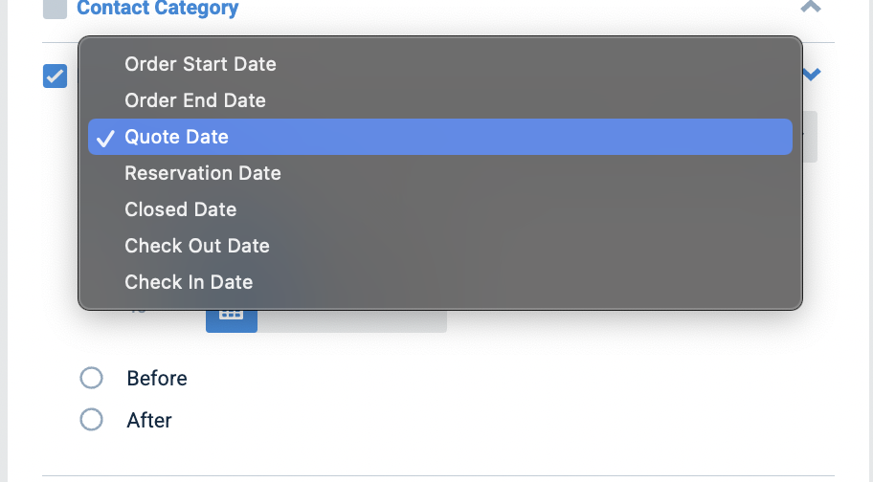Image resolution: width=873 pixels, height=482 pixels.
Task: Select the Before radio button
Action: pyautogui.click(x=91, y=378)
